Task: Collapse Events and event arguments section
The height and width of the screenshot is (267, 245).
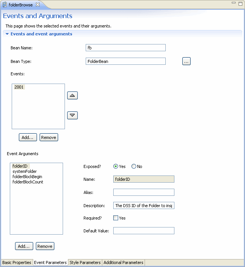Action: point(7,34)
